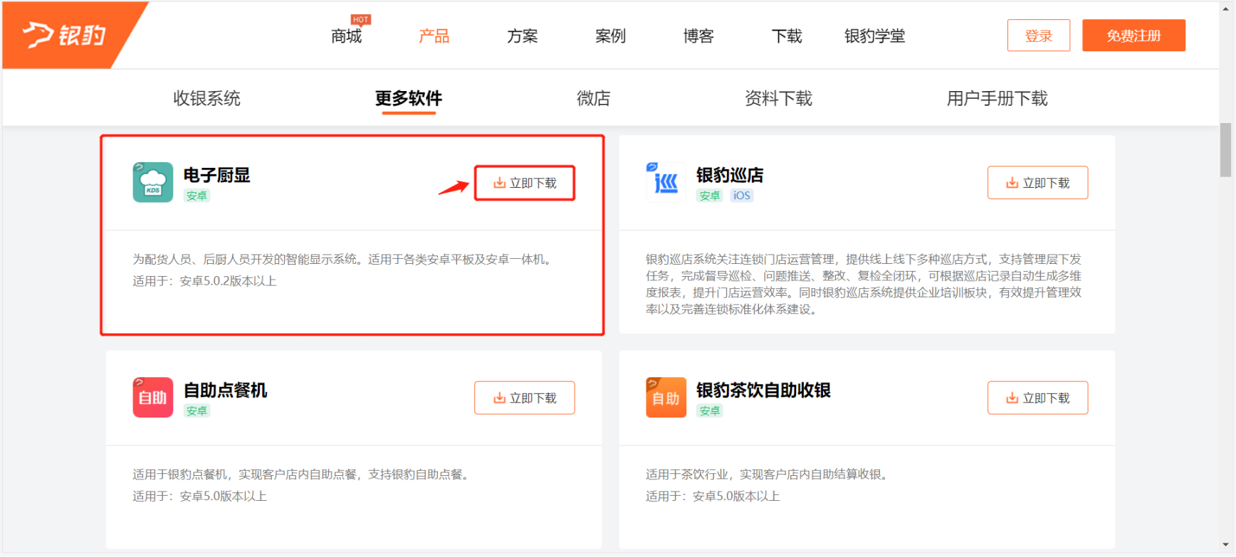Open the 案例 menu item

tap(611, 36)
